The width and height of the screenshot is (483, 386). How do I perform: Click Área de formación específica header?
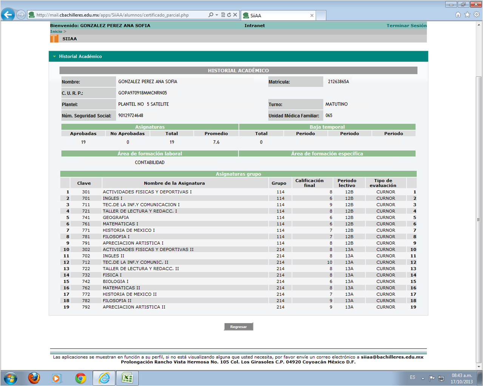(x=327, y=154)
